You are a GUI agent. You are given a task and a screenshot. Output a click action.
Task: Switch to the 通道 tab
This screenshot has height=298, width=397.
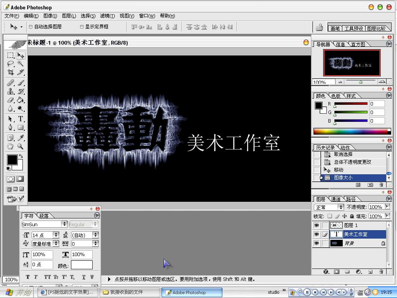336,199
